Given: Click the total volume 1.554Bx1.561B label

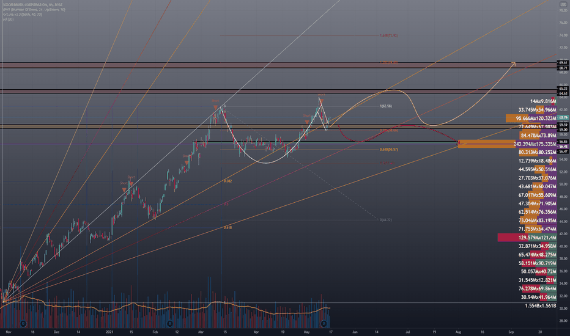Looking at the screenshot, I should tap(541, 306).
